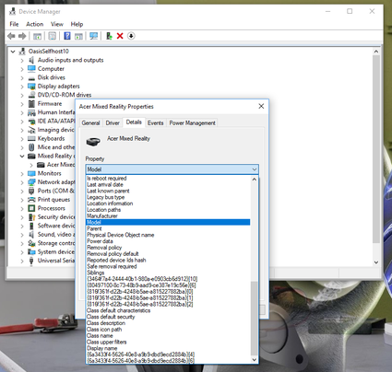Screen dimensions: 392x372
Task: Toggle the show/hide console tree icon
Action: [x=37, y=36]
